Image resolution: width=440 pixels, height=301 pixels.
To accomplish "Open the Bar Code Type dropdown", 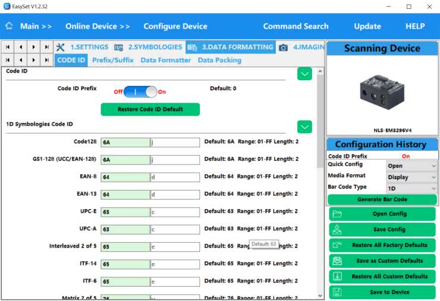I will coord(411,188).
